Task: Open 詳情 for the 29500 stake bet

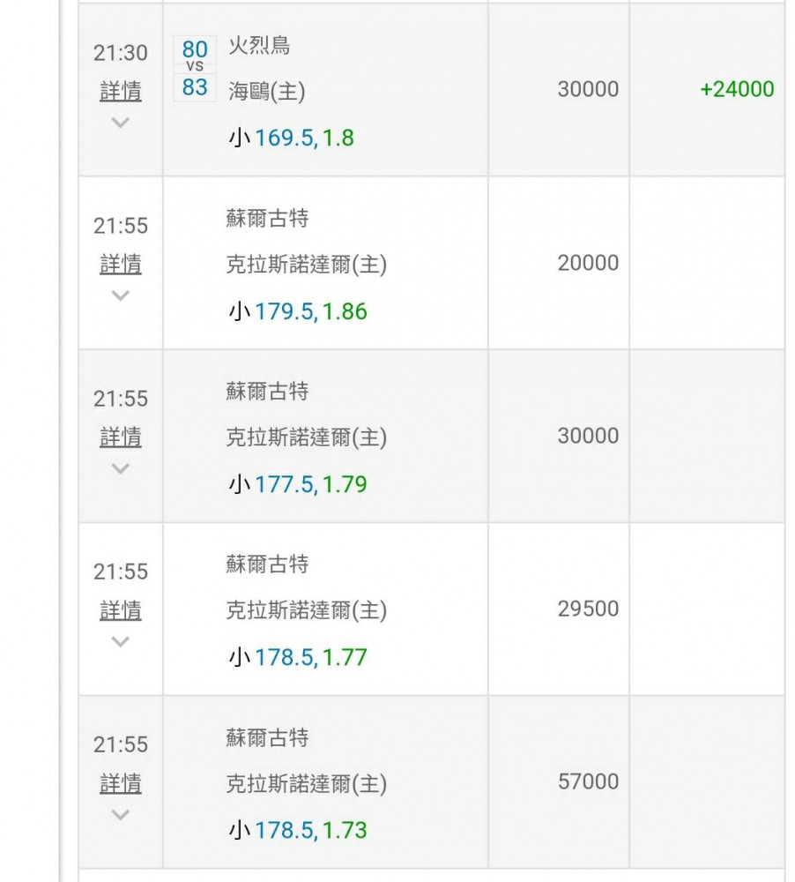Action: [121, 610]
